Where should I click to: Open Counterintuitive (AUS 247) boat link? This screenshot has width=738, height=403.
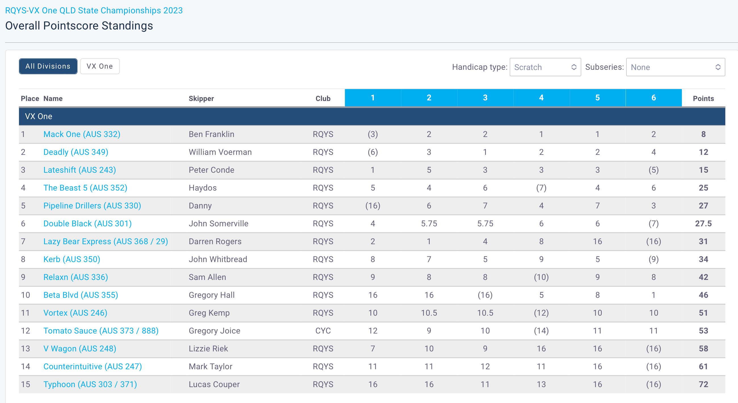point(93,367)
